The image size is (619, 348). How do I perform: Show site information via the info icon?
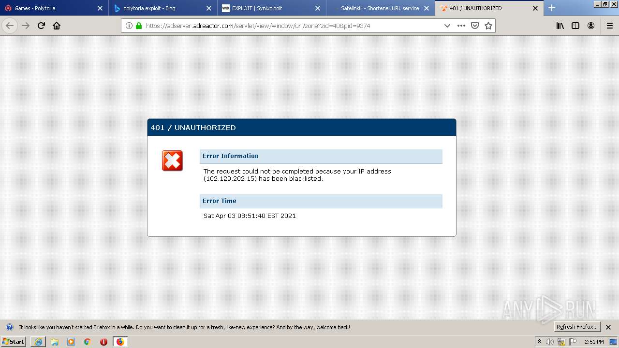[x=129, y=26]
